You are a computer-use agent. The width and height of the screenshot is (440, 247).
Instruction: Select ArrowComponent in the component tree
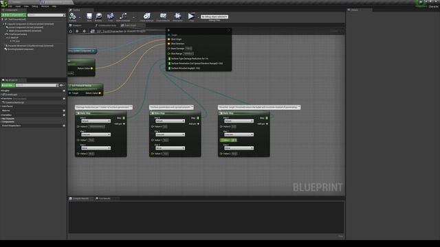click(x=26, y=27)
